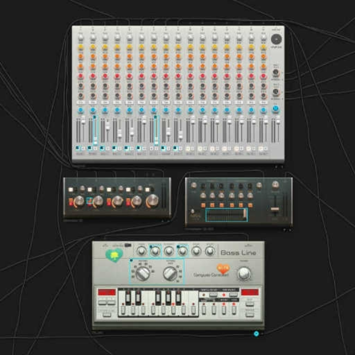Click the fifth knob in Bass Line top row
Viewport: 355px width, 355px height.
coord(196,251)
